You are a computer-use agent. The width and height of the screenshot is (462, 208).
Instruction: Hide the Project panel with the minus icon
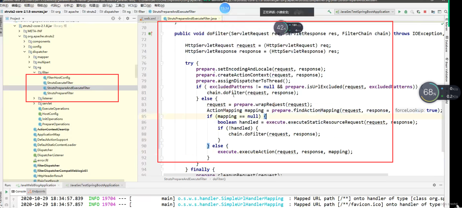[x=134, y=18]
